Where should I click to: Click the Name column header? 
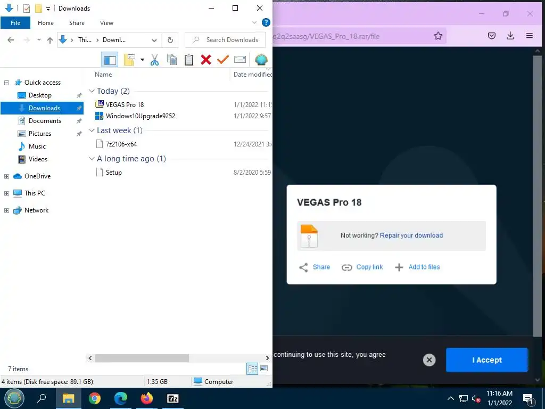pos(103,75)
